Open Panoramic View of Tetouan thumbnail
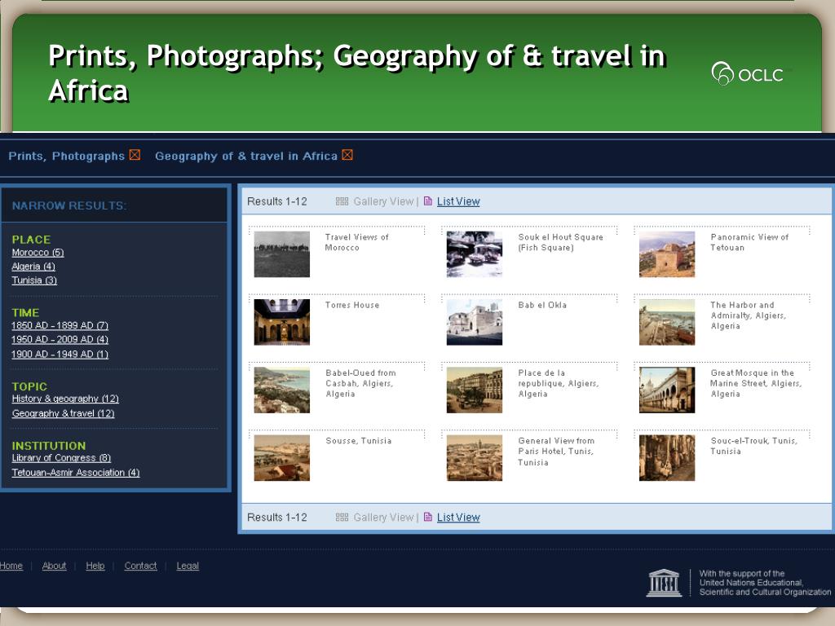 coord(667,254)
